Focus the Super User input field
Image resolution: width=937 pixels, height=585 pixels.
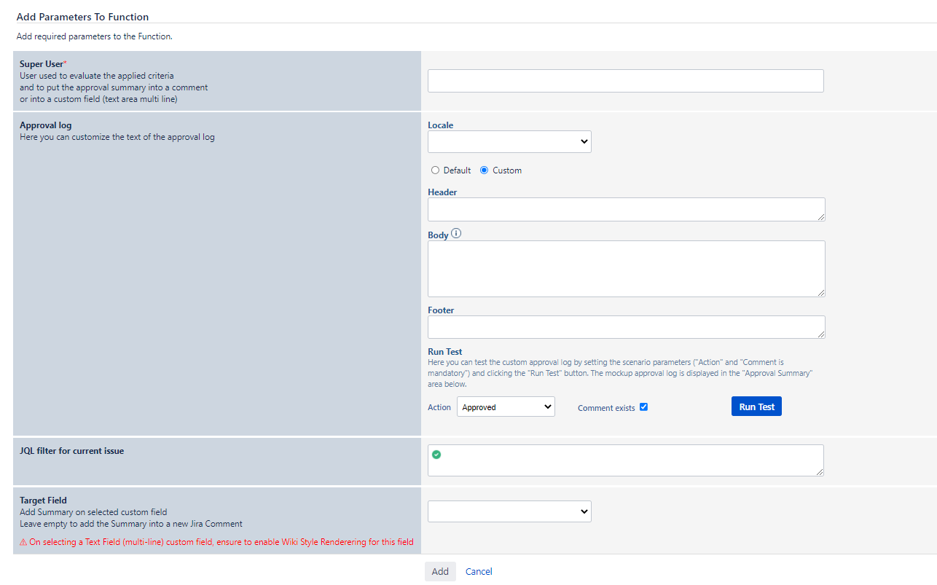[625, 81]
